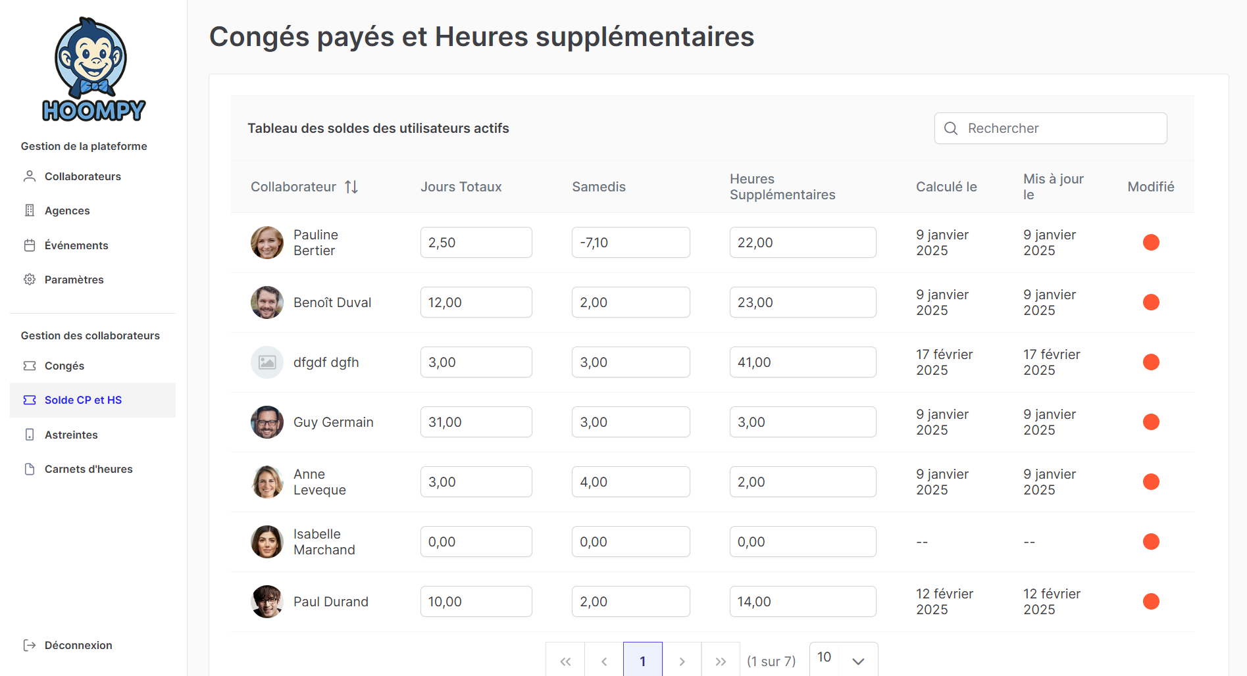Click the Déconnexion logout icon

pos(30,645)
